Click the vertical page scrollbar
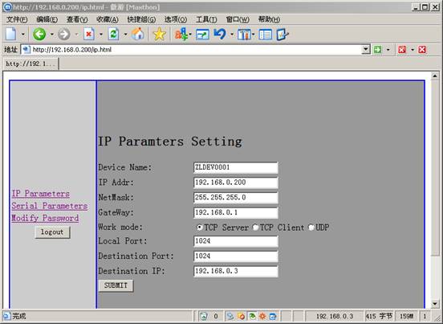Image resolution: width=443 pixels, height=324 pixels. pyautogui.click(x=435, y=190)
